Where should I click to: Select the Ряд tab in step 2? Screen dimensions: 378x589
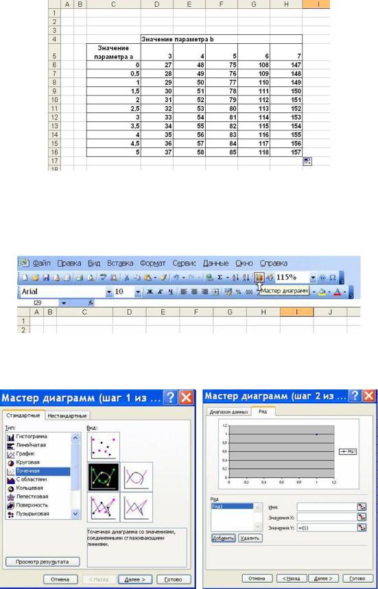263,411
